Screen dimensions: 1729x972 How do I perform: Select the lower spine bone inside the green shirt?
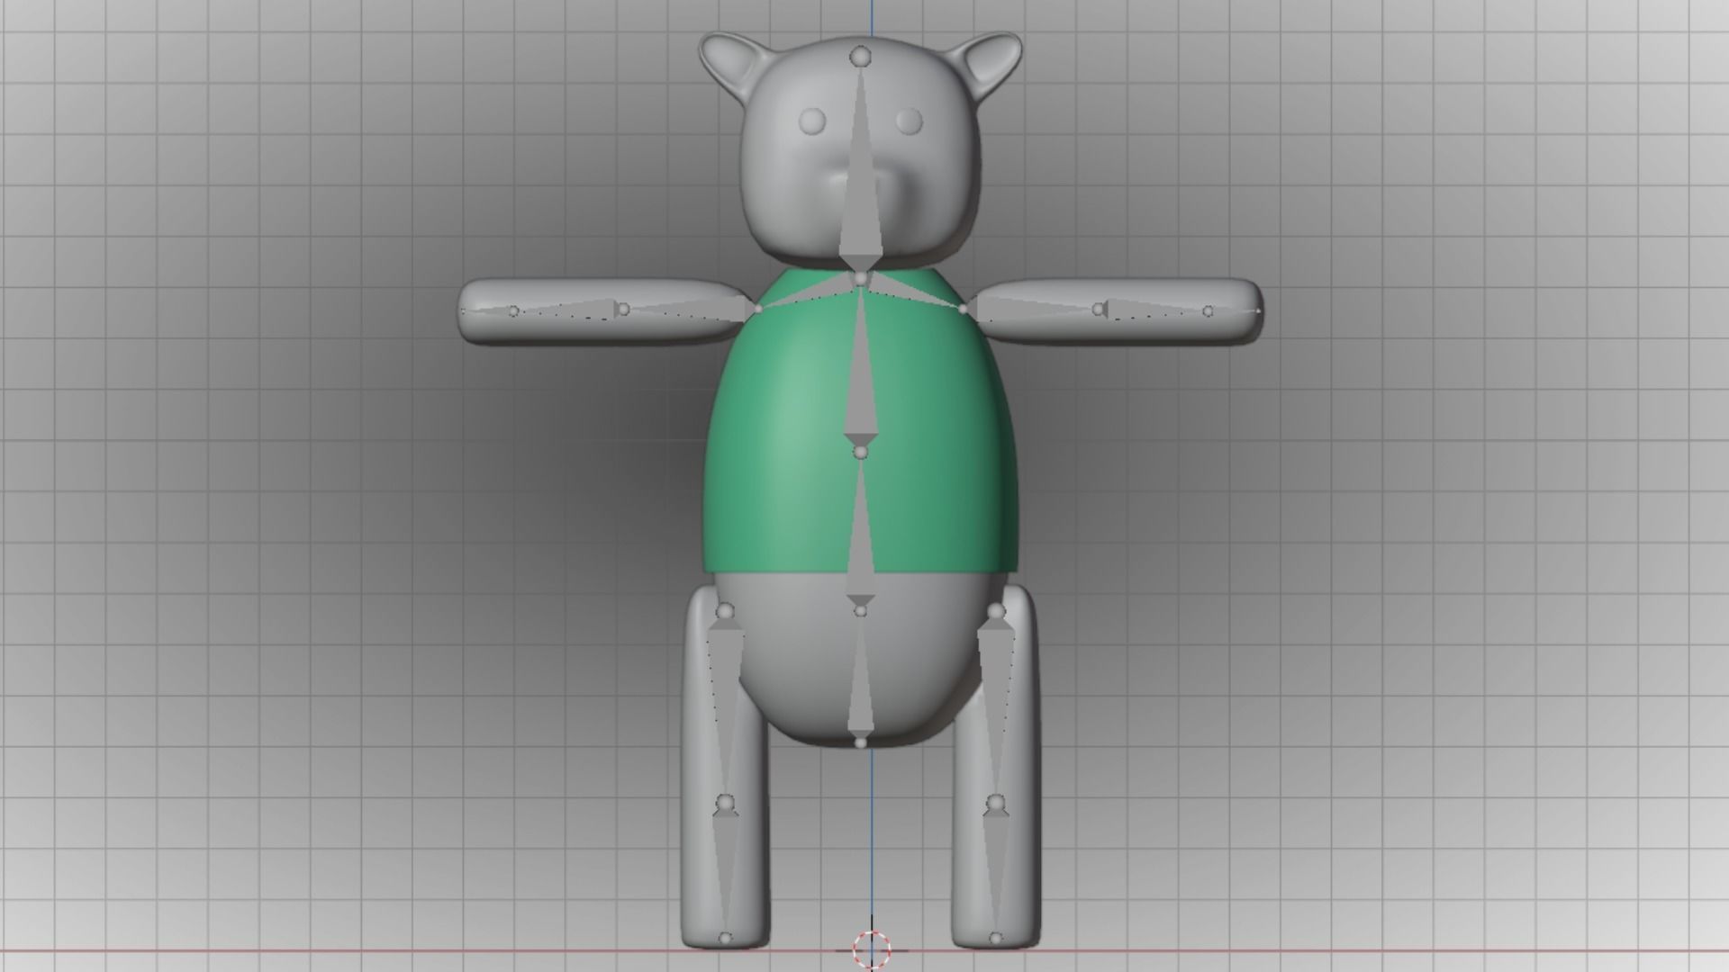click(x=861, y=540)
